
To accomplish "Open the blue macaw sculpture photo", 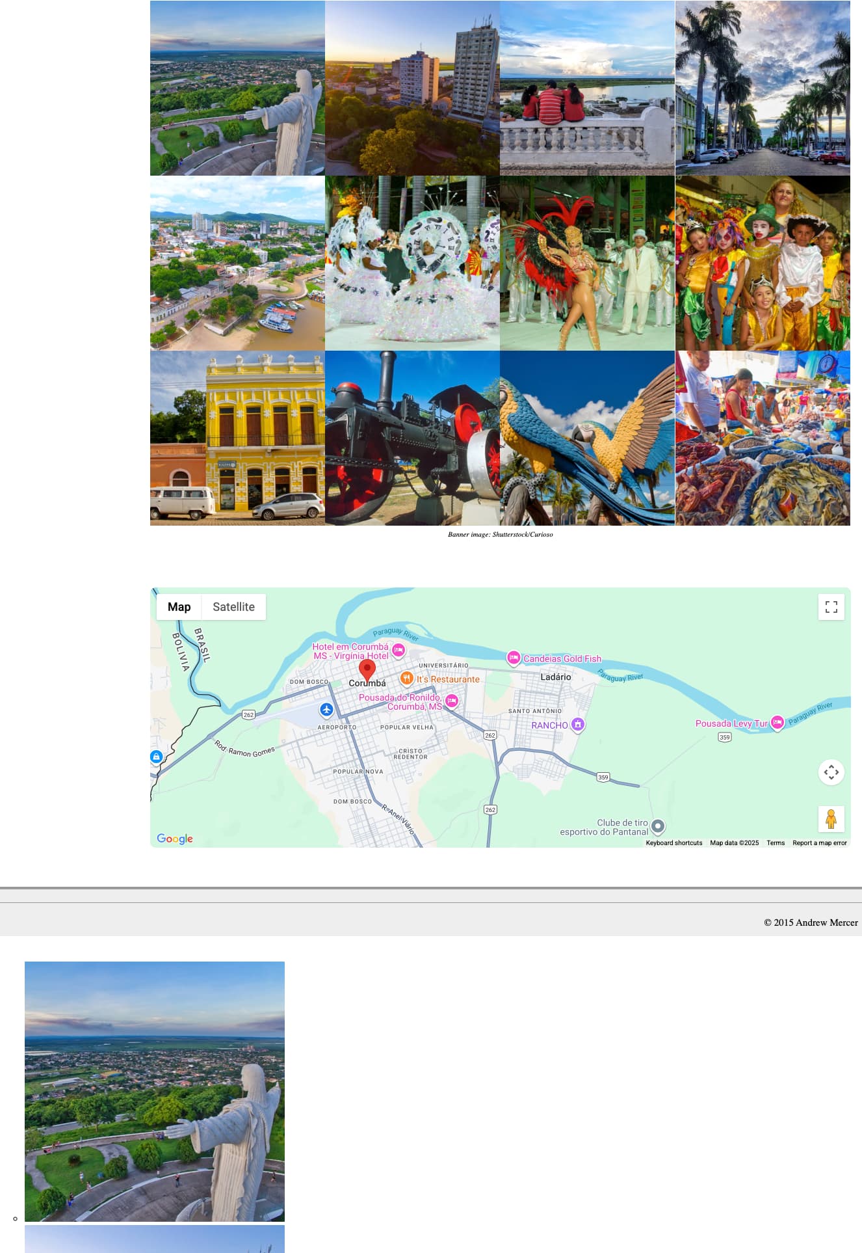I will click(587, 438).
